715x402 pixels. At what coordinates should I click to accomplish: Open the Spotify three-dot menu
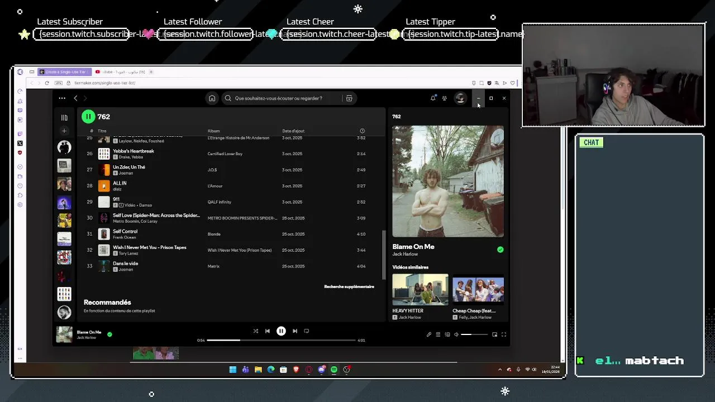coord(62,98)
